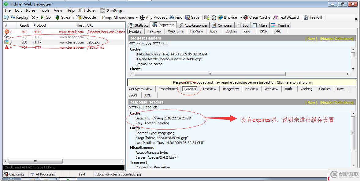
Task: Select the response JSON tab
Action: click(x=133, y=95)
